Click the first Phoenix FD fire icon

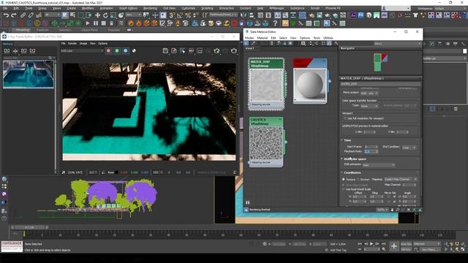click(131, 23)
